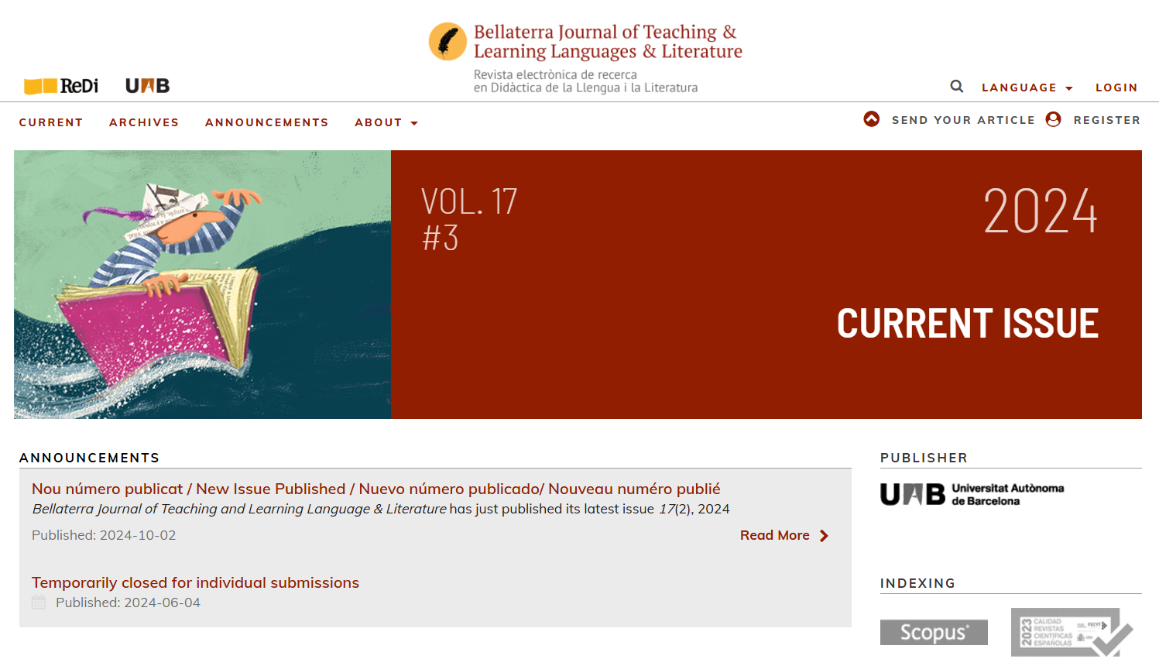Click the Current Issue banner text
This screenshot has height=666, width=1159.
968,324
